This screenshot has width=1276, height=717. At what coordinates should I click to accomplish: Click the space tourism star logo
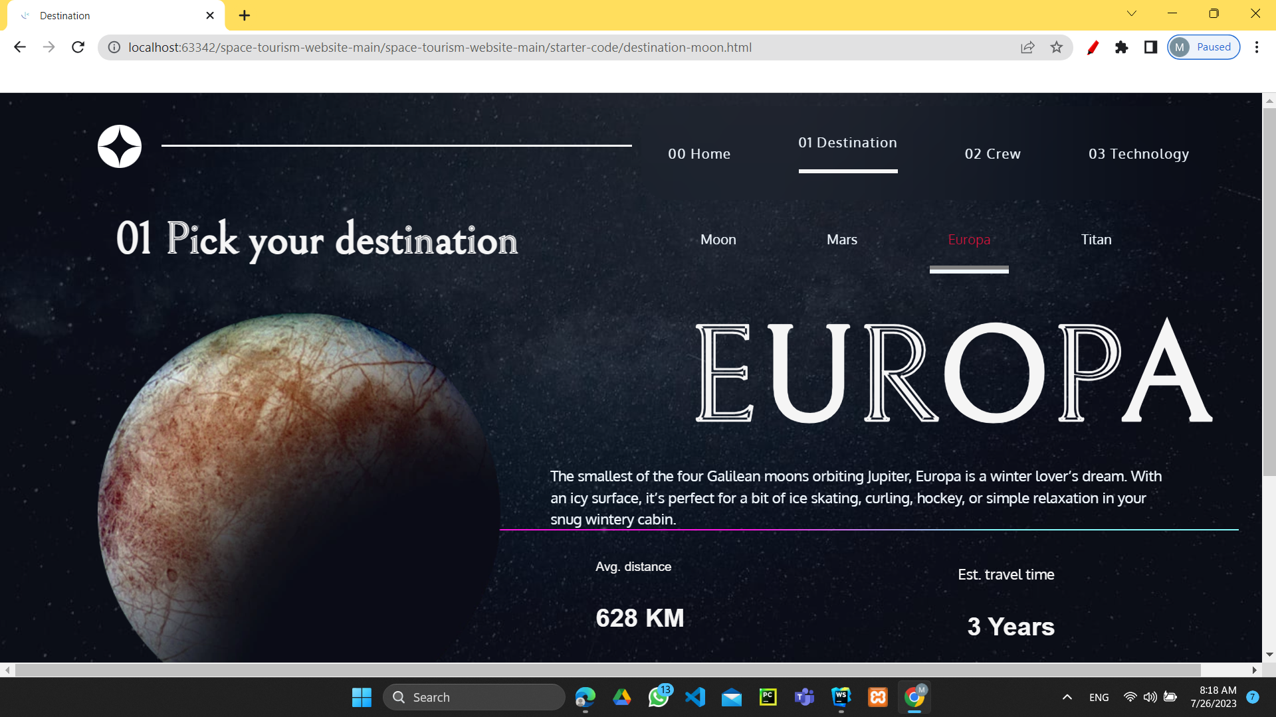click(x=120, y=146)
